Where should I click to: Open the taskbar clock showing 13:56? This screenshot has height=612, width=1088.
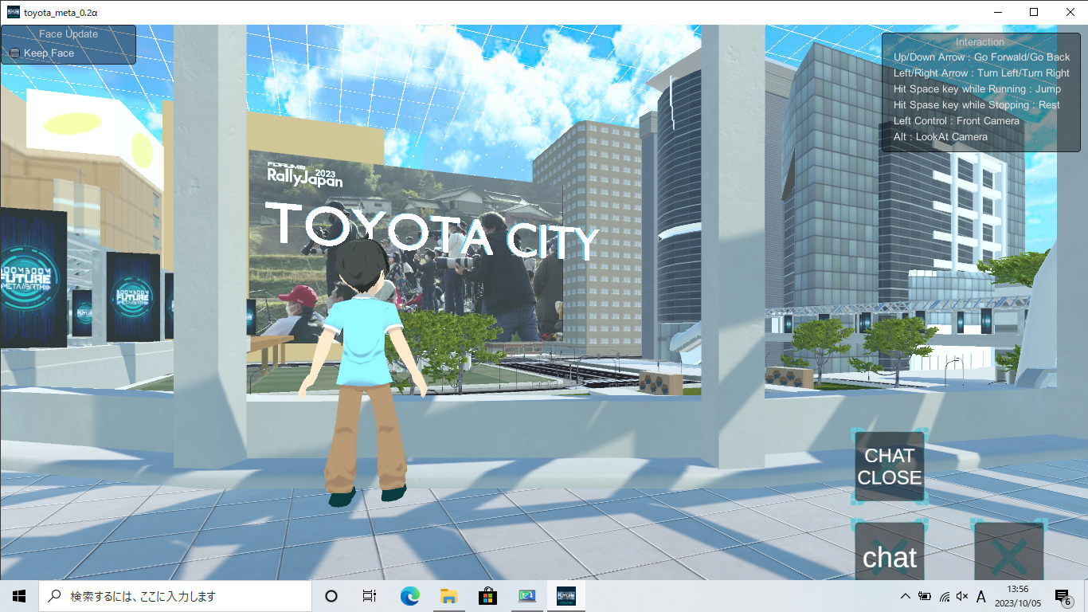[1017, 596]
